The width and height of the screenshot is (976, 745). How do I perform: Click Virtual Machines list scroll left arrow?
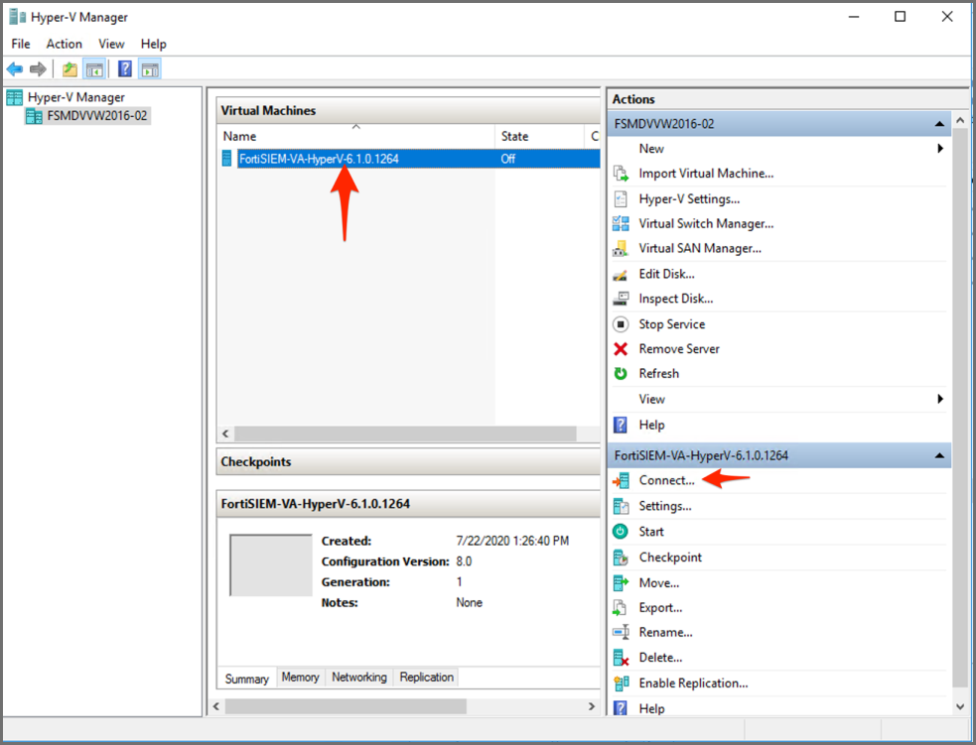click(225, 435)
